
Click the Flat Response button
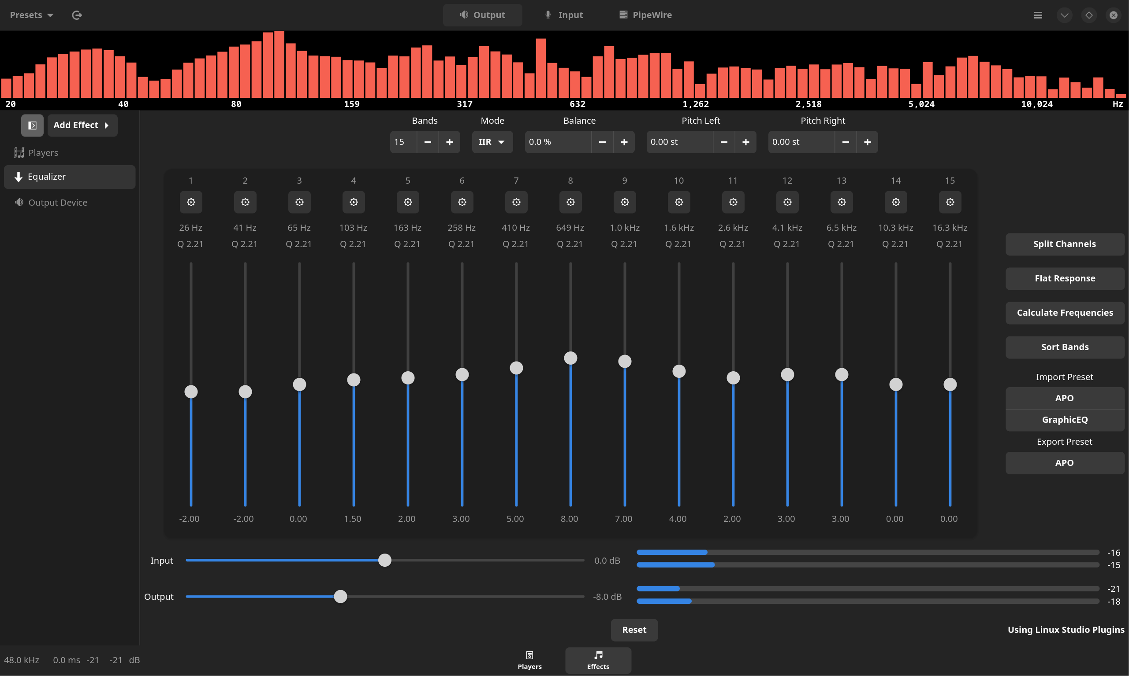1064,278
